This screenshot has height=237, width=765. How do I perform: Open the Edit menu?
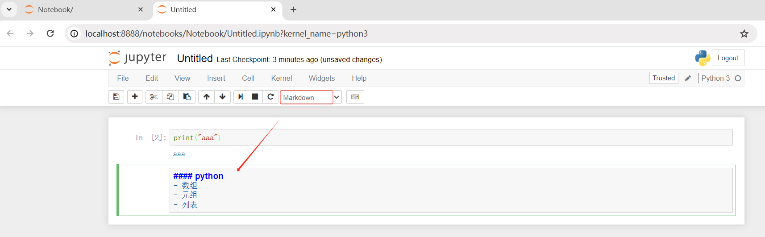point(152,78)
